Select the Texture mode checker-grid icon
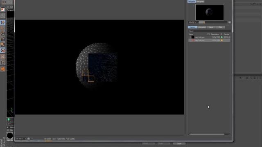Viewport: 262px width, 147px height. (3, 16)
